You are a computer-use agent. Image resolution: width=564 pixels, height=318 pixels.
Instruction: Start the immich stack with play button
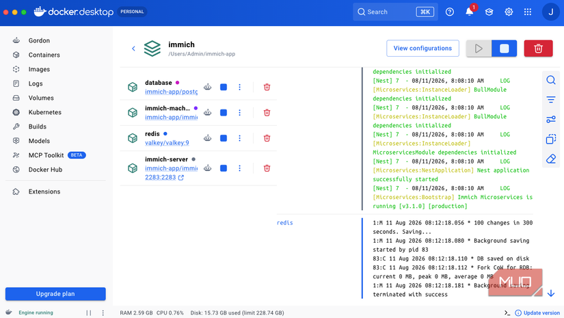(x=479, y=48)
